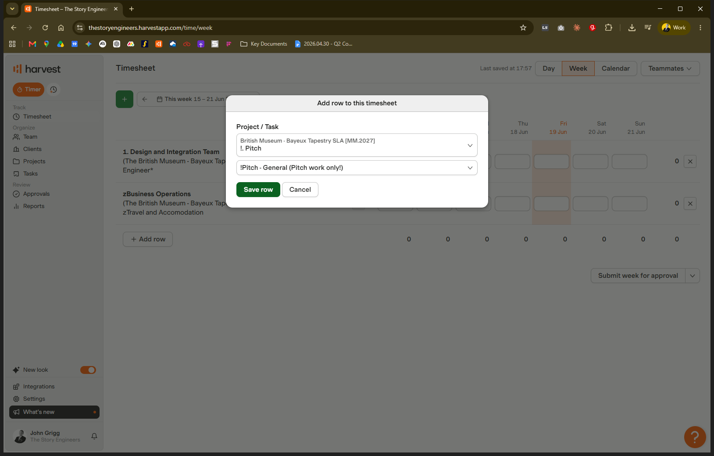Click the Sunday cell in zBusiness Operations row

pyautogui.click(x=629, y=204)
